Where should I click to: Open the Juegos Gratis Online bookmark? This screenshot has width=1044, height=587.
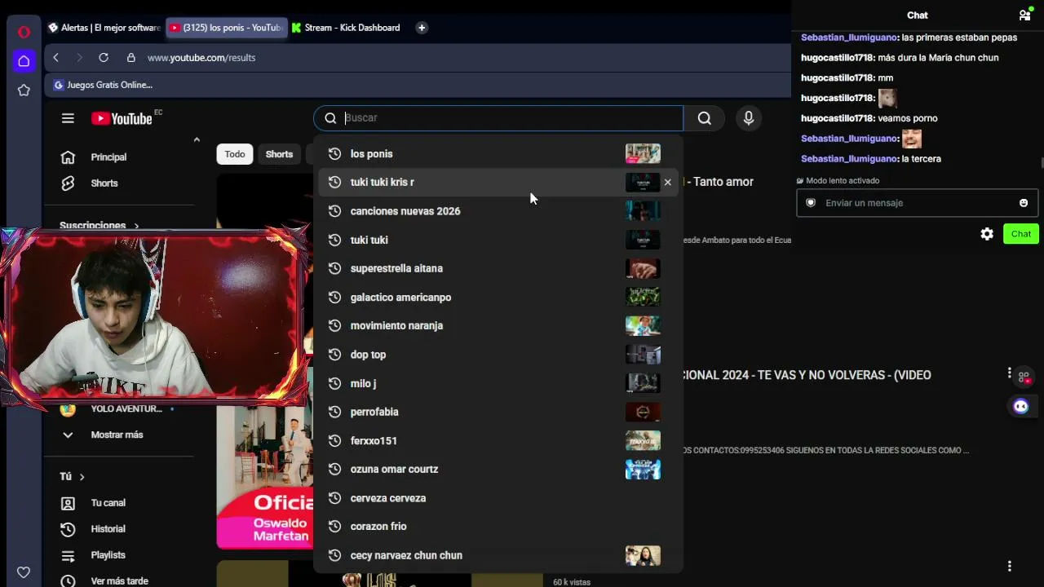tap(103, 85)
